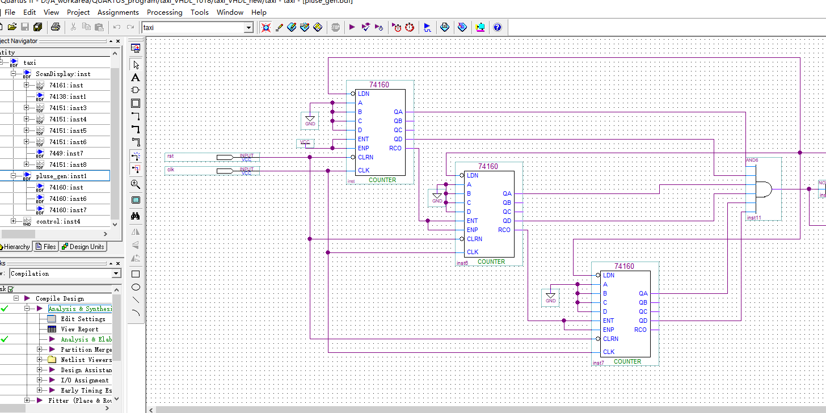Viewport: 826px width, 413px height.
Task: Toggle partial line selection button
Action: point(136,168)
